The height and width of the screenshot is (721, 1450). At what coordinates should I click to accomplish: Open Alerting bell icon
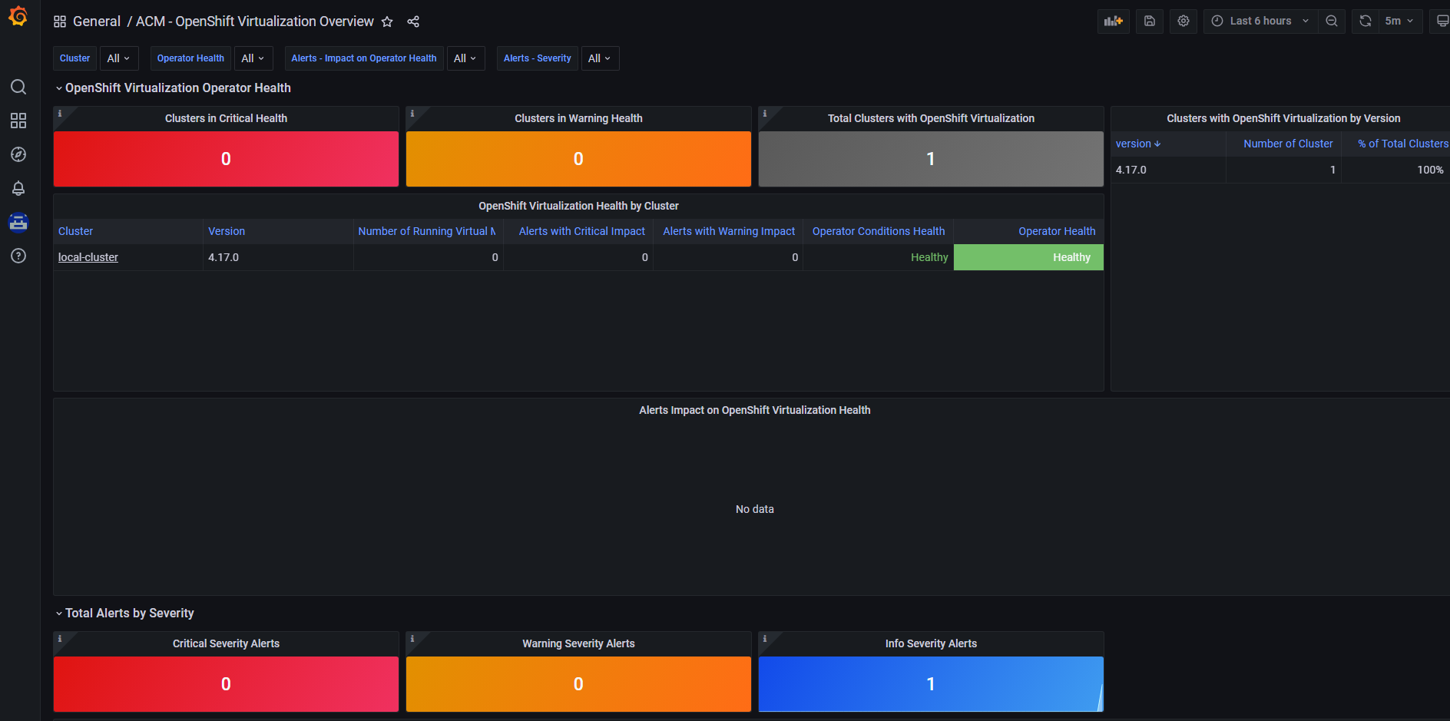tap(18, 188)
